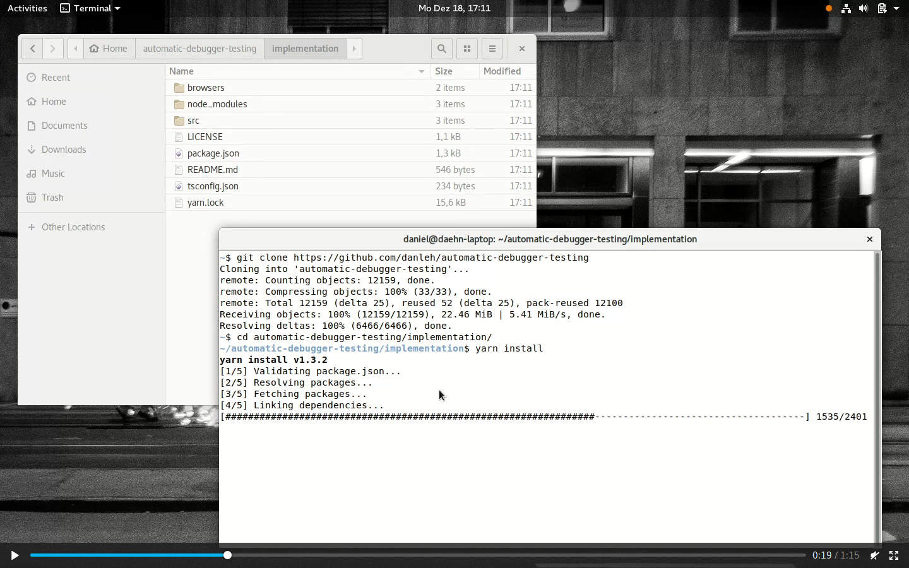The height and width of the screenshot is (568, 909).
Task: Open the system menu arrow
Action: pos(896,9)
